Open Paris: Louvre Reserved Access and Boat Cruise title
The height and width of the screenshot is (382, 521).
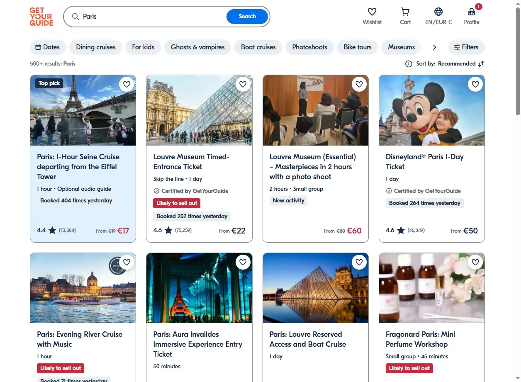click(308, 339)
